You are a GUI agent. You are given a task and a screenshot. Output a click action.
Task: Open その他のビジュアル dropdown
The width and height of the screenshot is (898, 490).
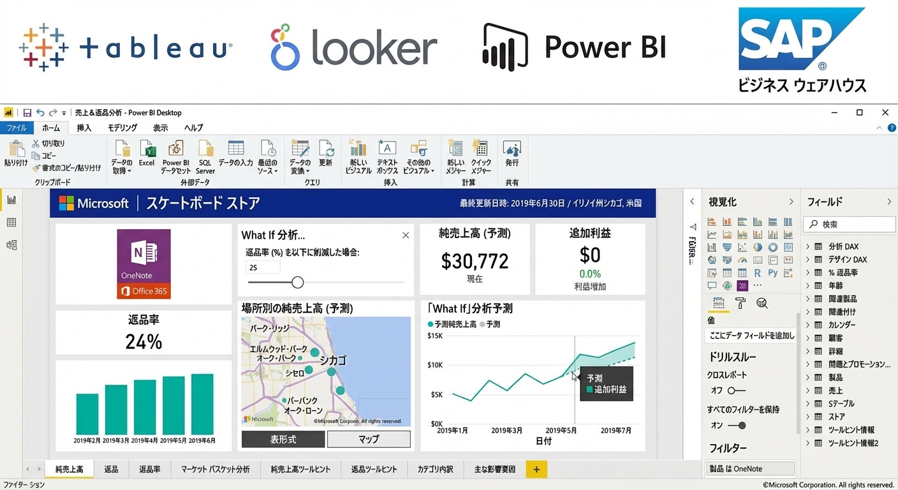click(419, 156)
